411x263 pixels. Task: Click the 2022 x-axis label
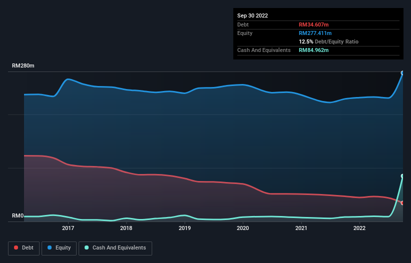point(359,228)
